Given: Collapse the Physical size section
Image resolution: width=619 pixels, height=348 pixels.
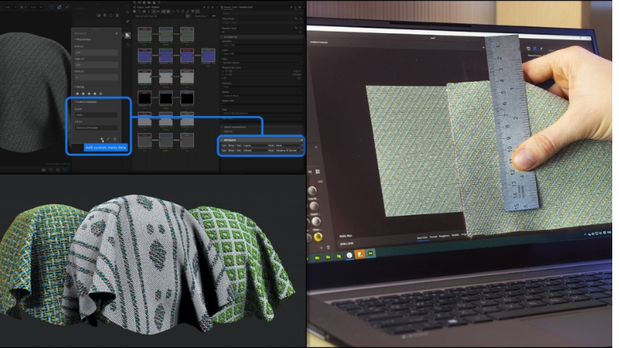Looking at the screenshot, I should [x=75, y=40].
